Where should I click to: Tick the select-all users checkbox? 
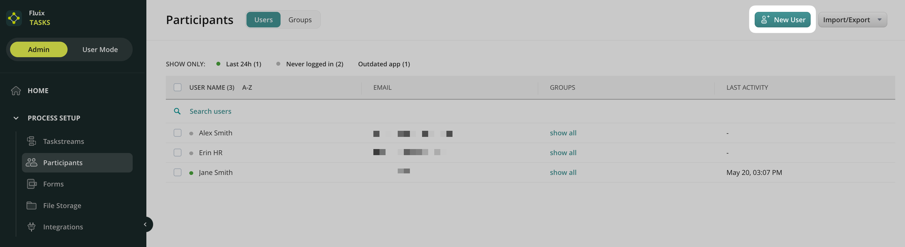[177, 88]
